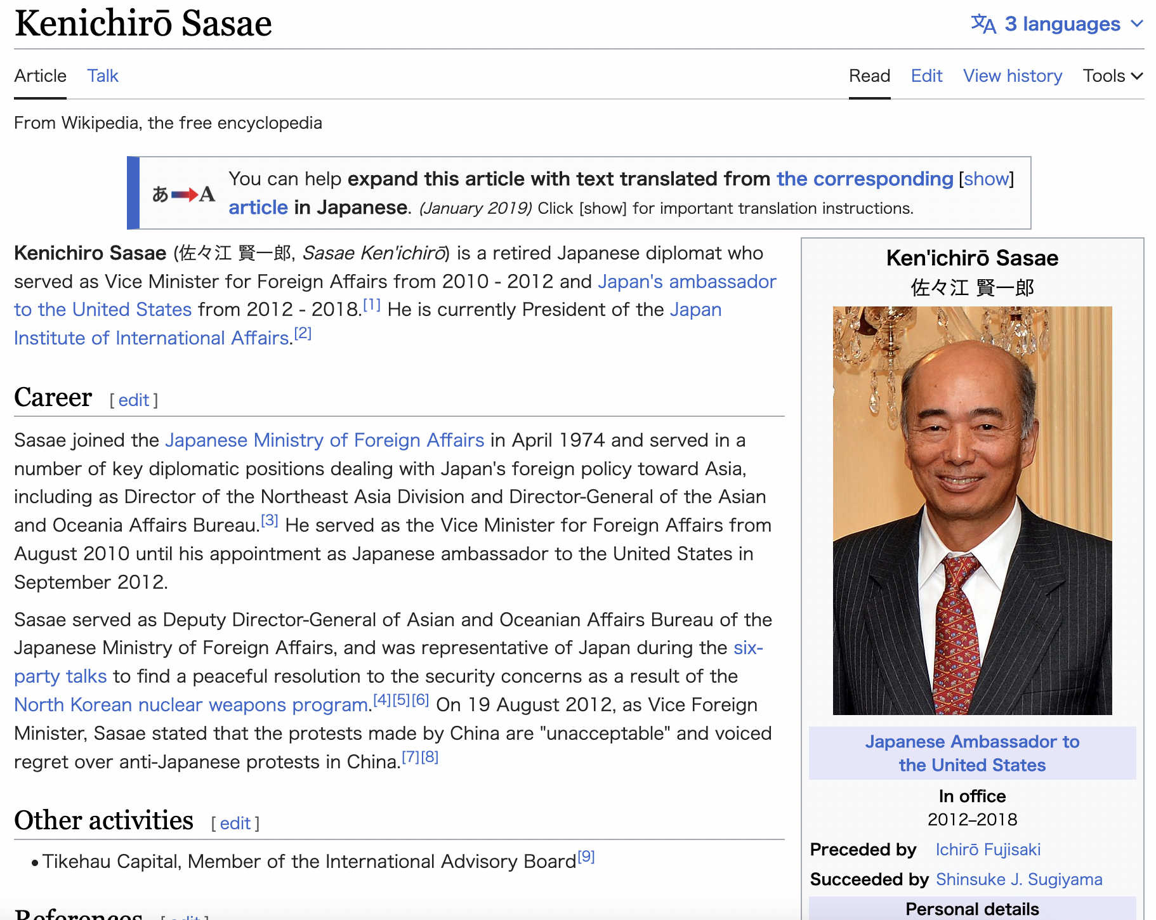
Task: Select the Article tab
Action: [x=40, y=76]
